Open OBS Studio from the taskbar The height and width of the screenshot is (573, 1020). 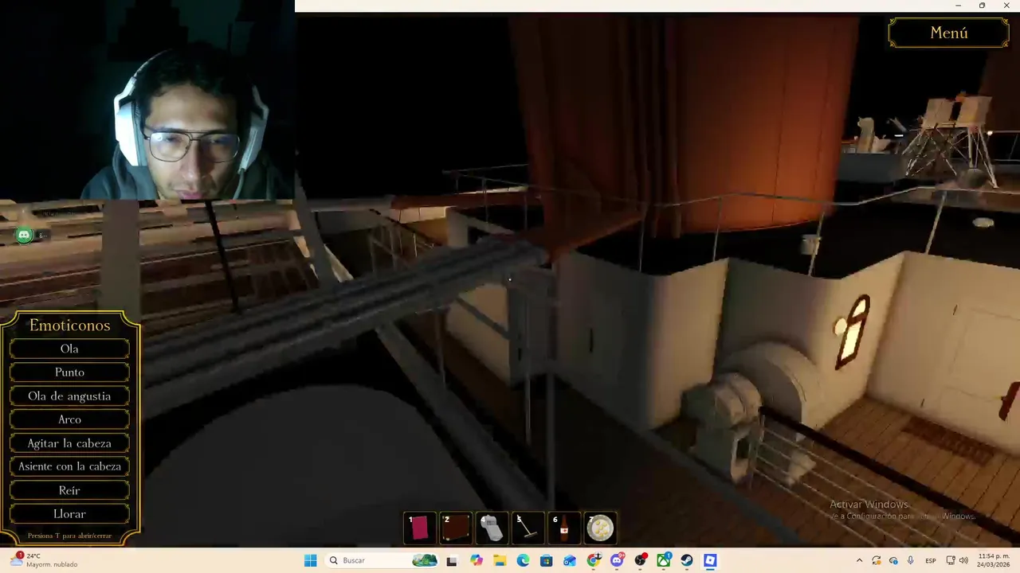coord(640,560)
